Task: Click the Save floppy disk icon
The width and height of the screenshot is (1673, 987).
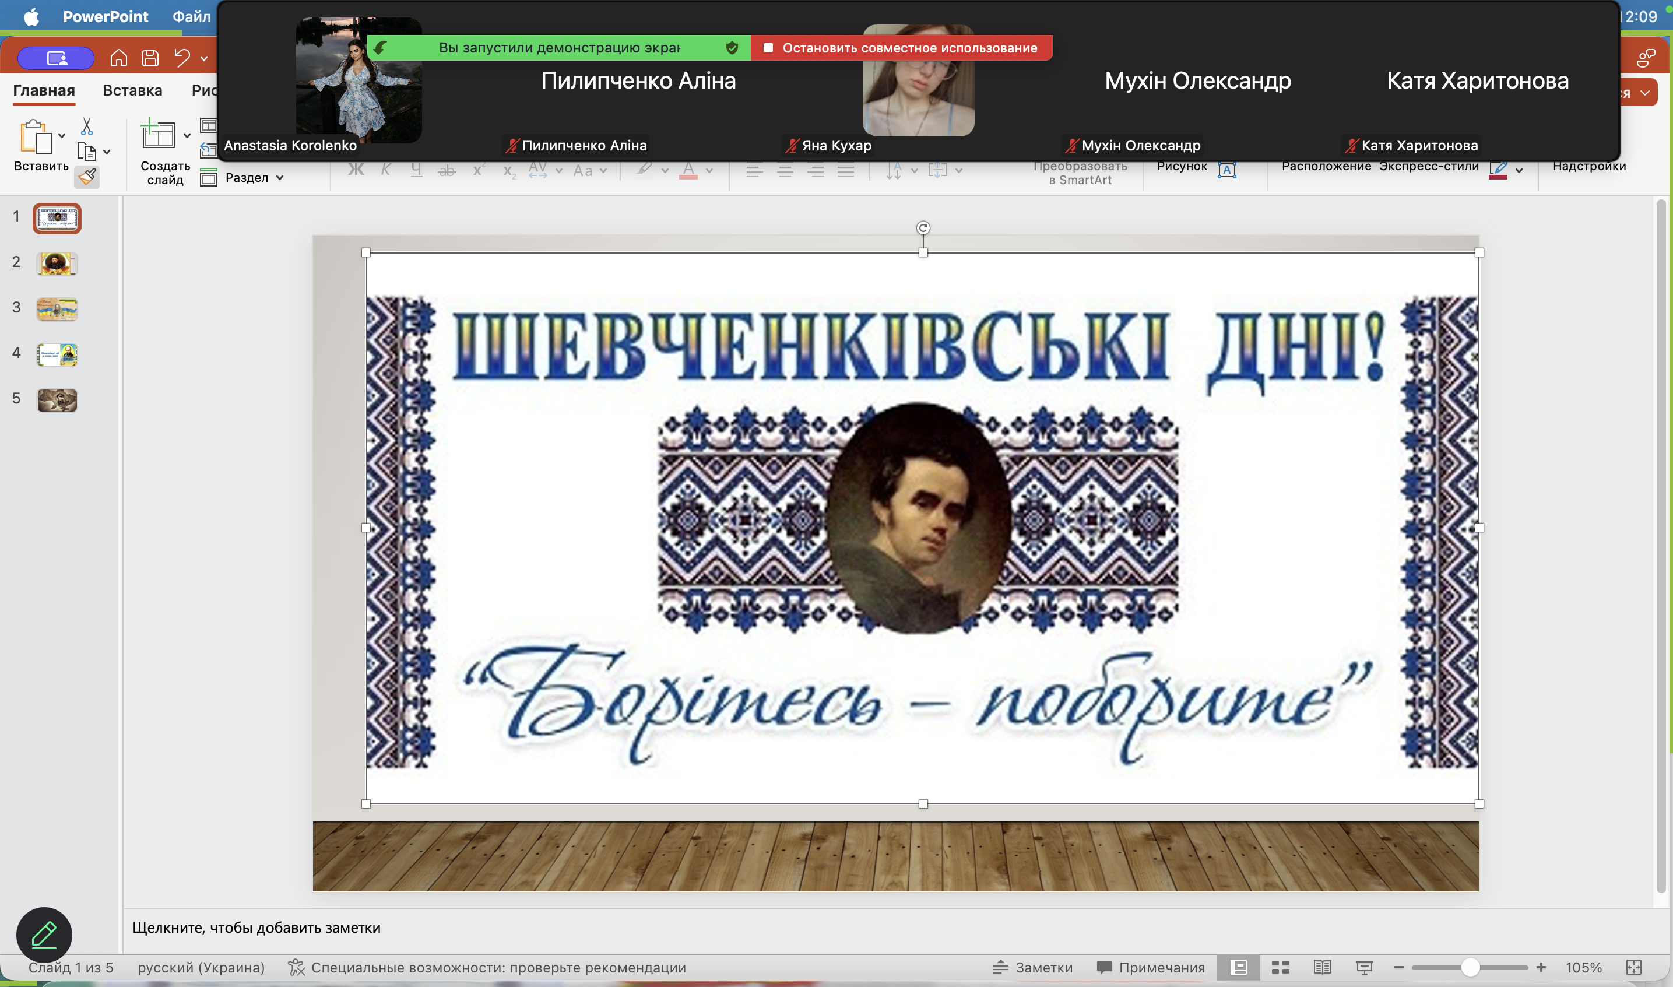Action: [x=150, y=58]
